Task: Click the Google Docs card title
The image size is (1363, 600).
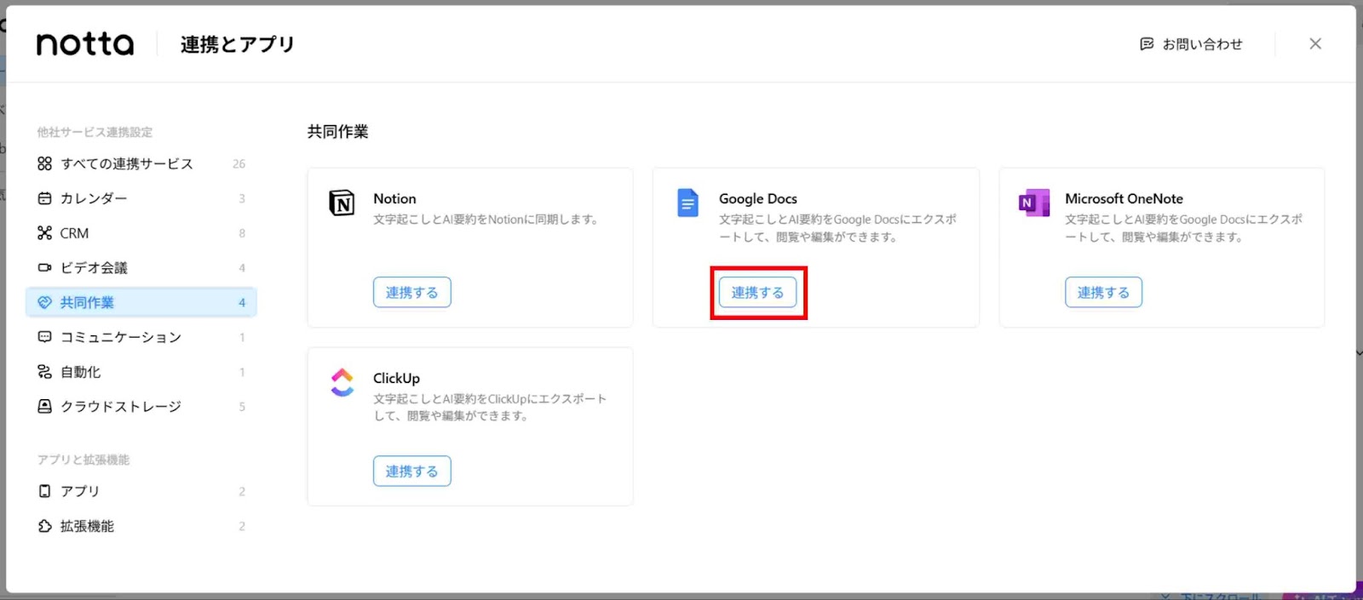Action: (758, 198)
